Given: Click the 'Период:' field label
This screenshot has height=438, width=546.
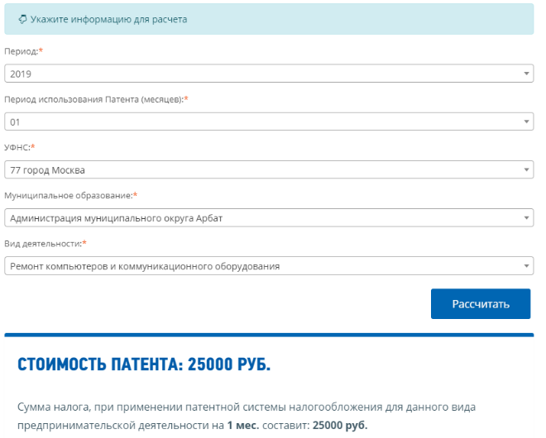Looking at the screenshot, I should tap(23, 51).
